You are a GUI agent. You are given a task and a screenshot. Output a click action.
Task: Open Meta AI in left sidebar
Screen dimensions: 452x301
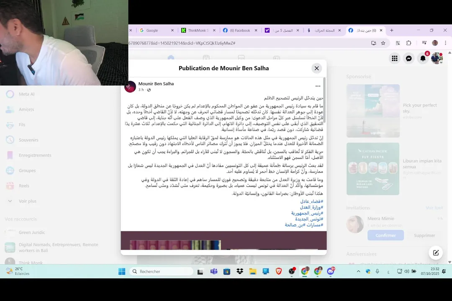pos(26,94)
